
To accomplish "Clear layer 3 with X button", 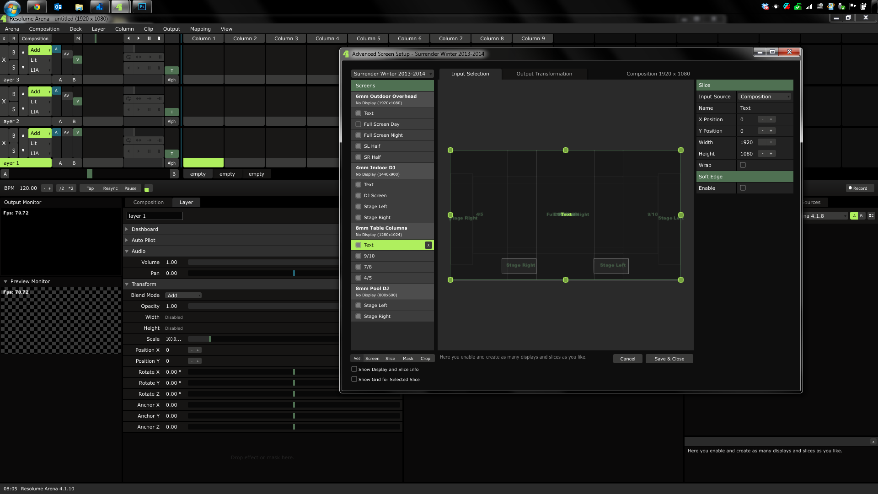I will pos(4,60).
